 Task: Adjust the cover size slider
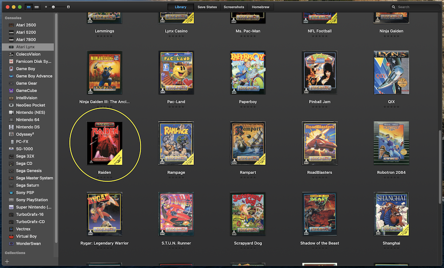(x=53, y=7)
